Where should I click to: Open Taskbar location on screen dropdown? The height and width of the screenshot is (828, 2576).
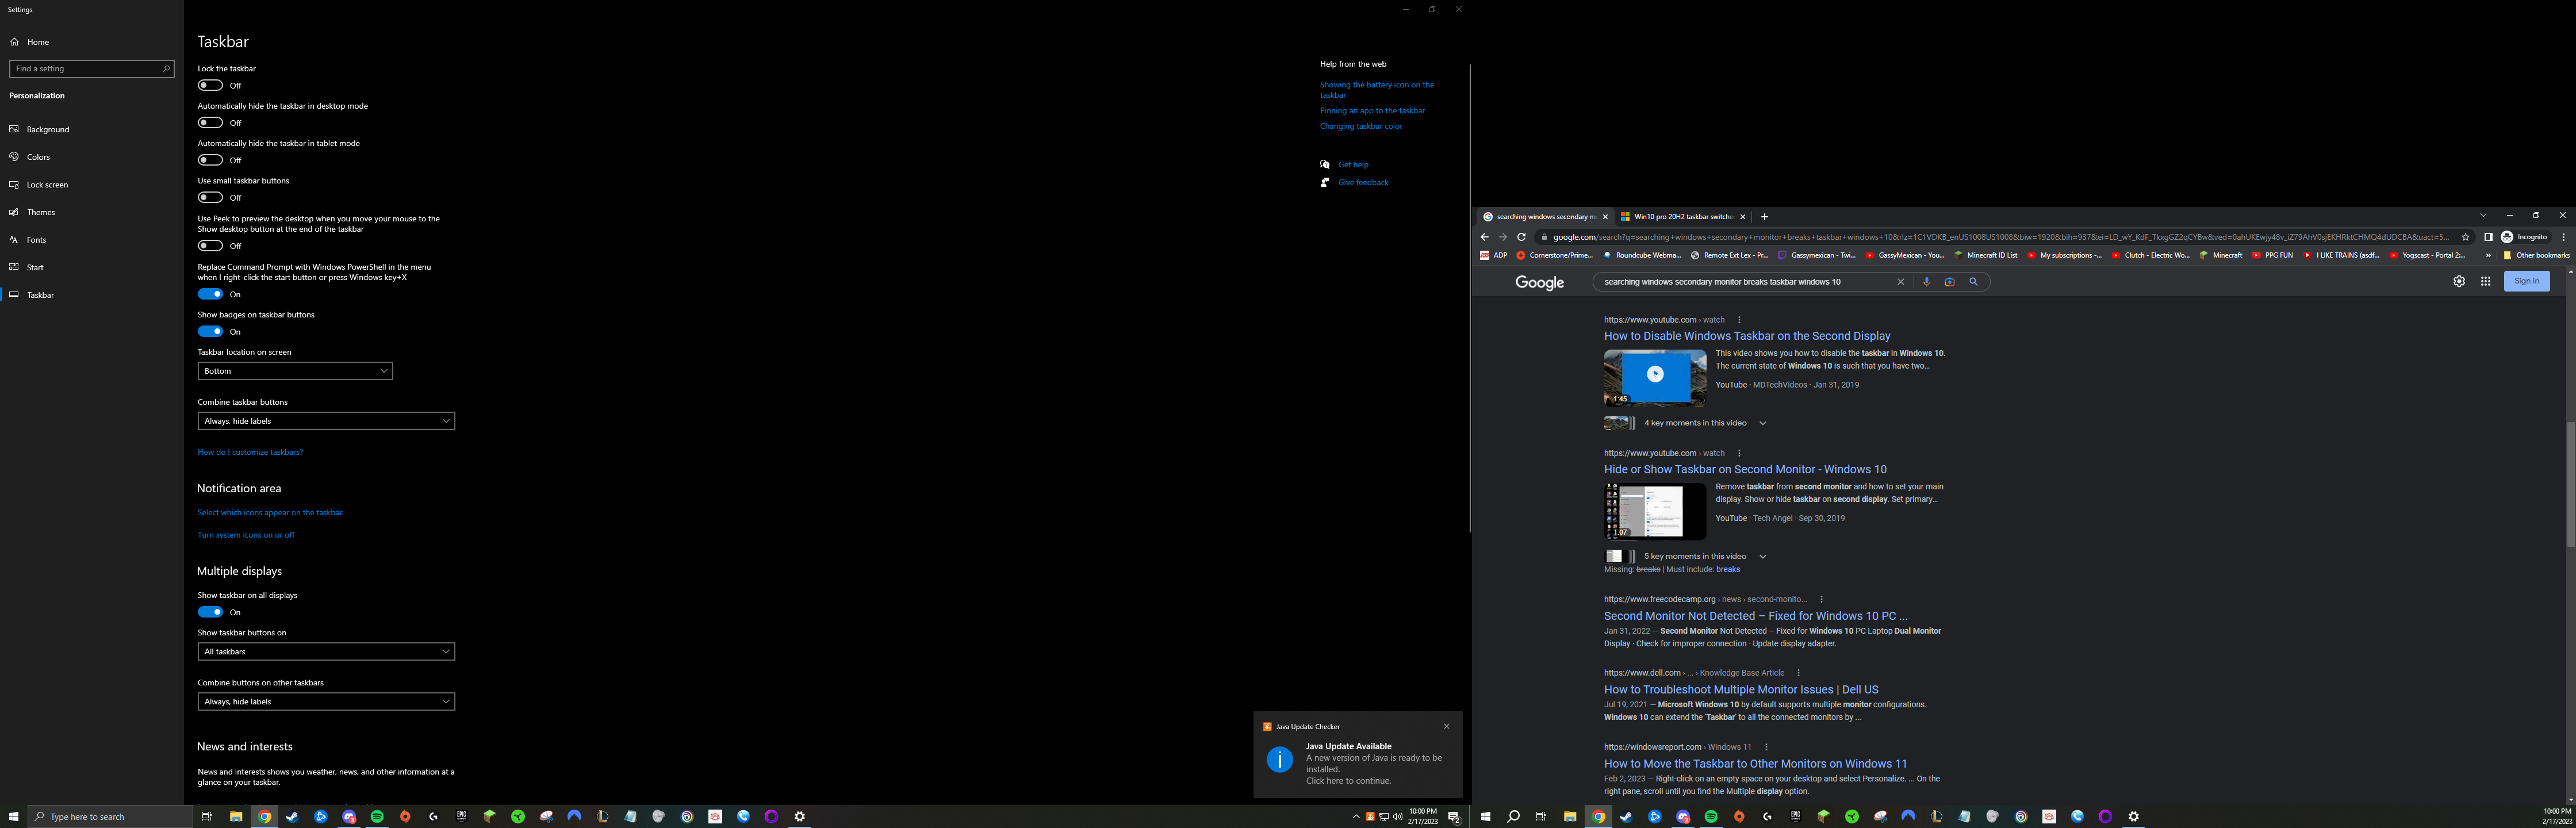tap(295, 371)
